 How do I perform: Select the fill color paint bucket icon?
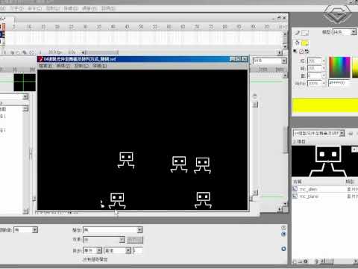point(297,43)
